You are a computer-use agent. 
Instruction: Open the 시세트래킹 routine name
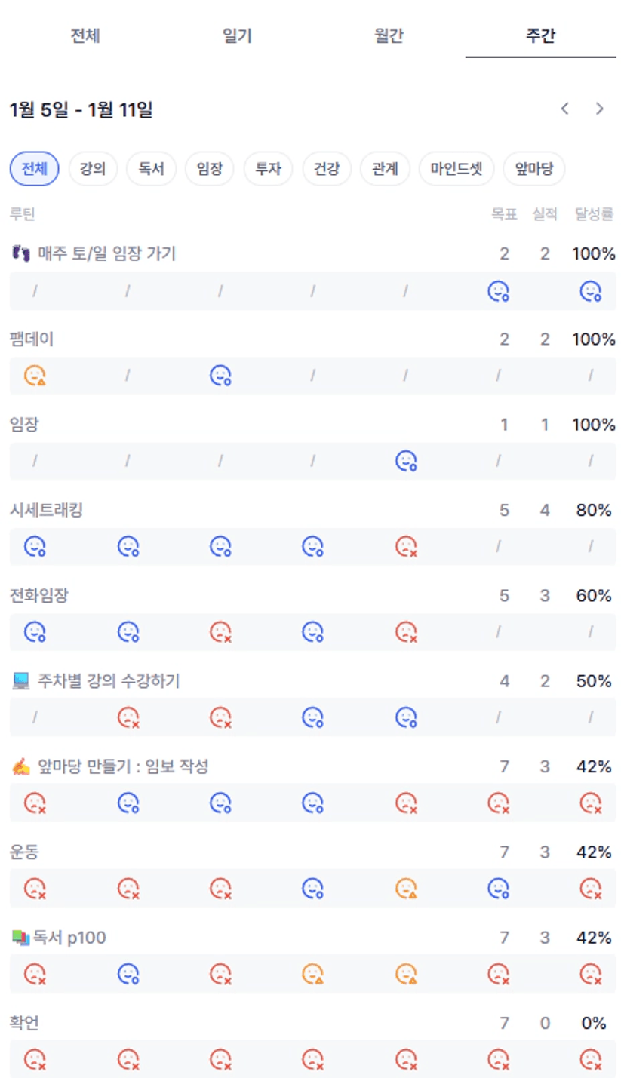(46, 511)
